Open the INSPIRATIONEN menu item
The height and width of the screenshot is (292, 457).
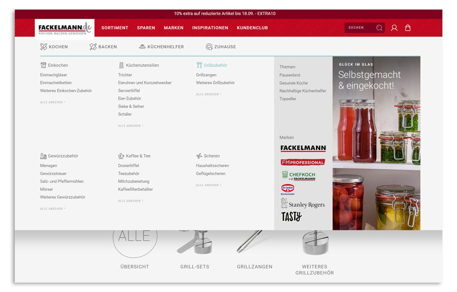click(x=210, y=27)
